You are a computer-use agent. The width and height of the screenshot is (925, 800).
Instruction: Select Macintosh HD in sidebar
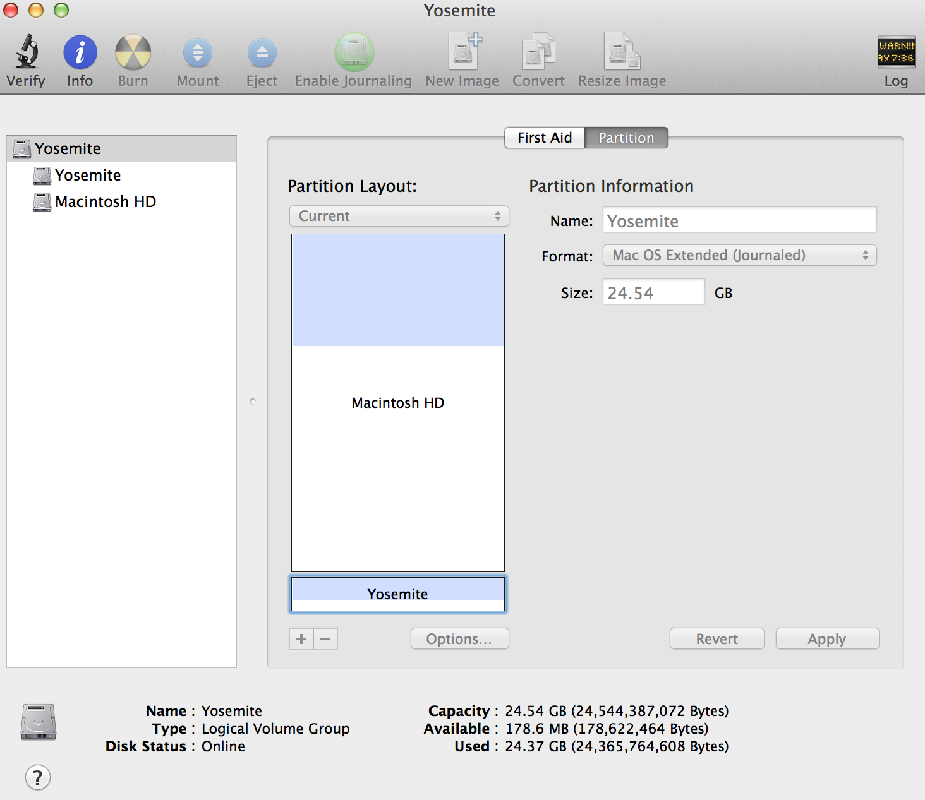pyautogui.click(x=121, y=202)
